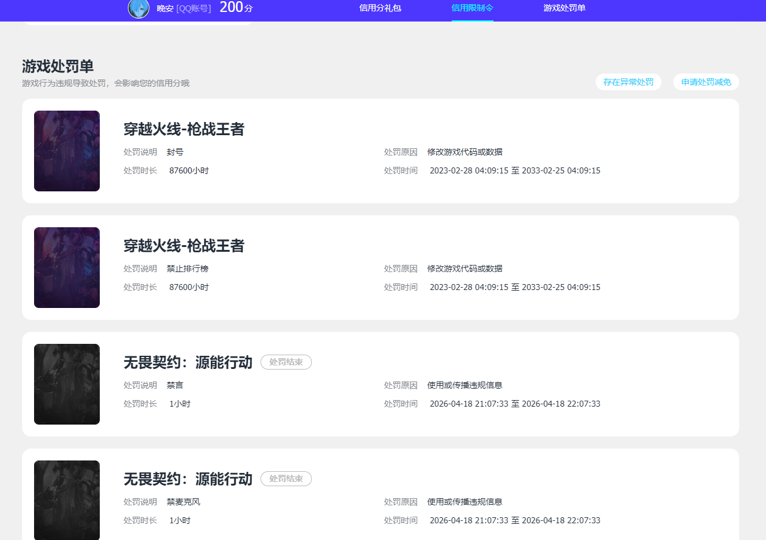This screenshot has width=766, height=540.
Task: Switch to 信用限制令 tab
Action: (473, 8)
